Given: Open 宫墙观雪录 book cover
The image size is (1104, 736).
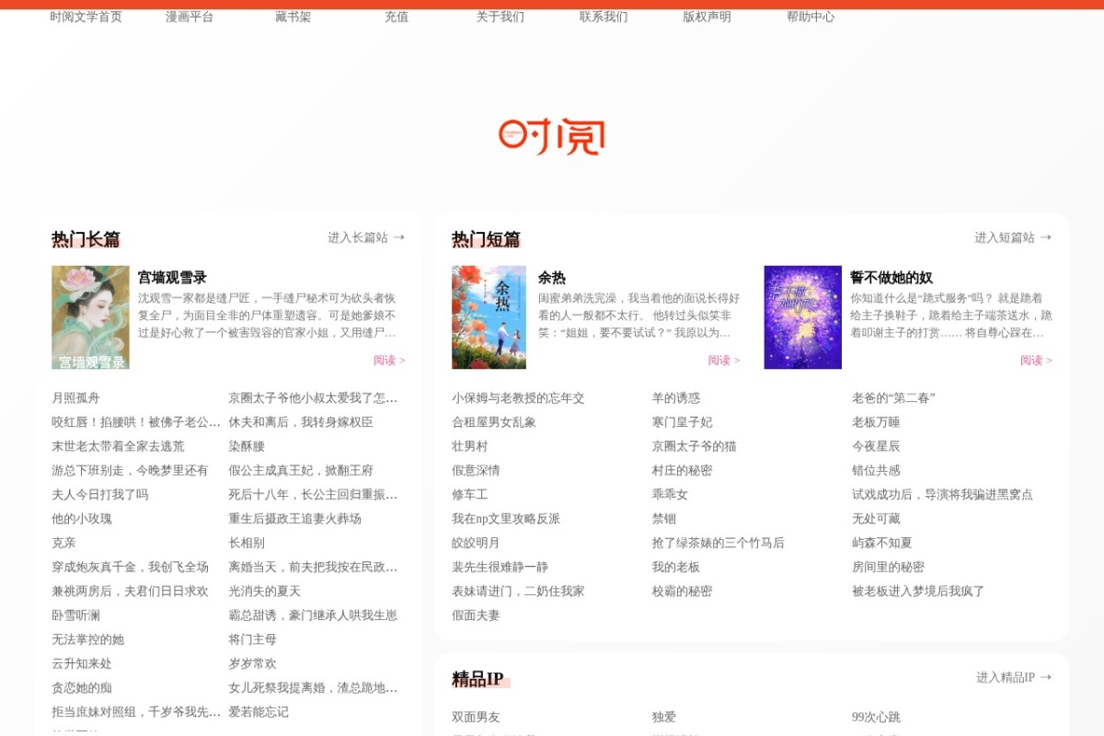Looking at the screenshot, I should point(90,317).
